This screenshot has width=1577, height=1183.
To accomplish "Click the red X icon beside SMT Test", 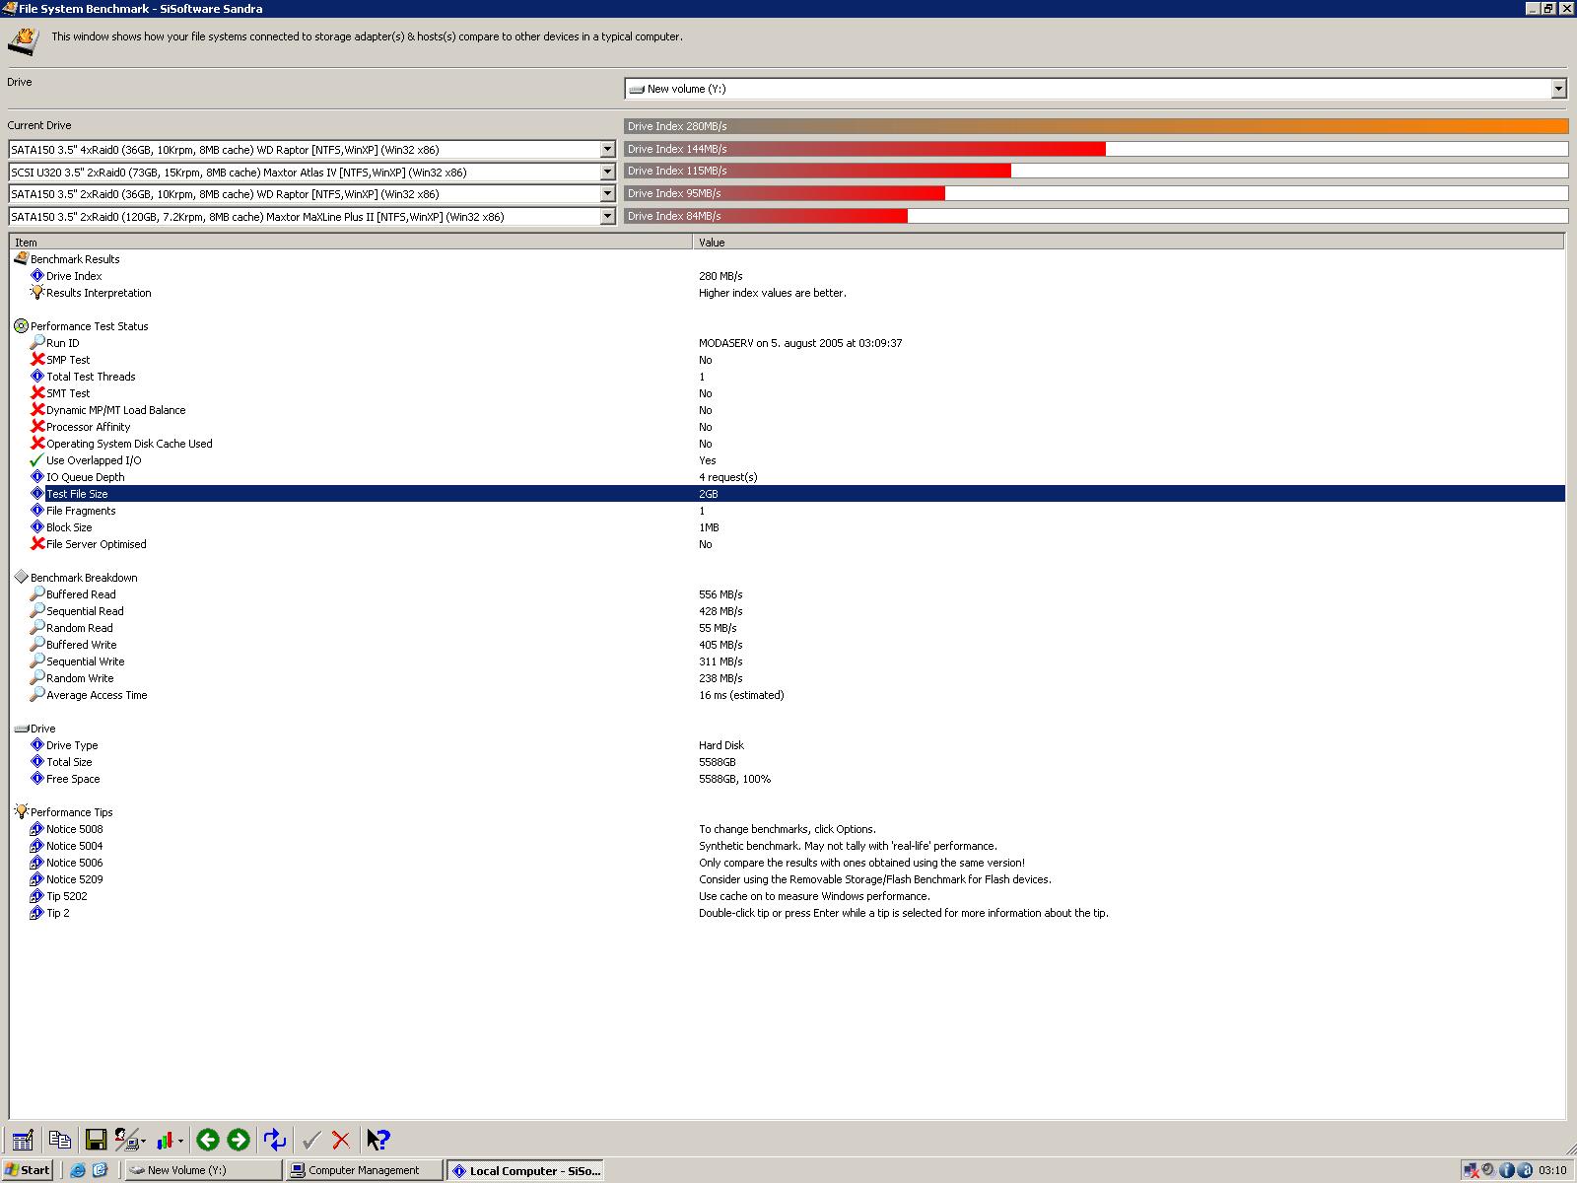I will (x=37, y=393).
